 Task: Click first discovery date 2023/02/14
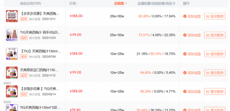click(x=49, y=94)
